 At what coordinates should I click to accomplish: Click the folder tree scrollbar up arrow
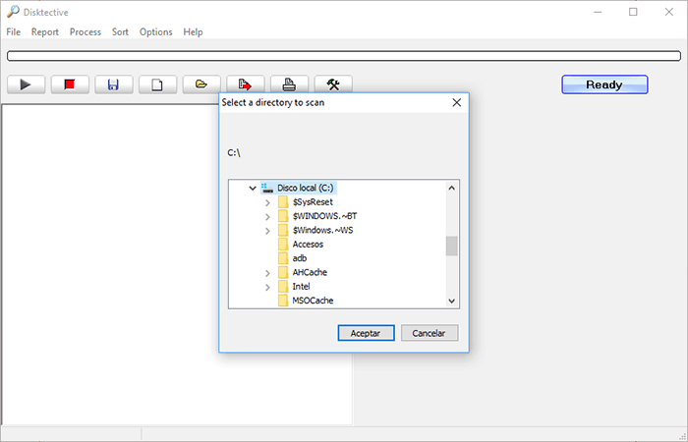tap(451, 189)
